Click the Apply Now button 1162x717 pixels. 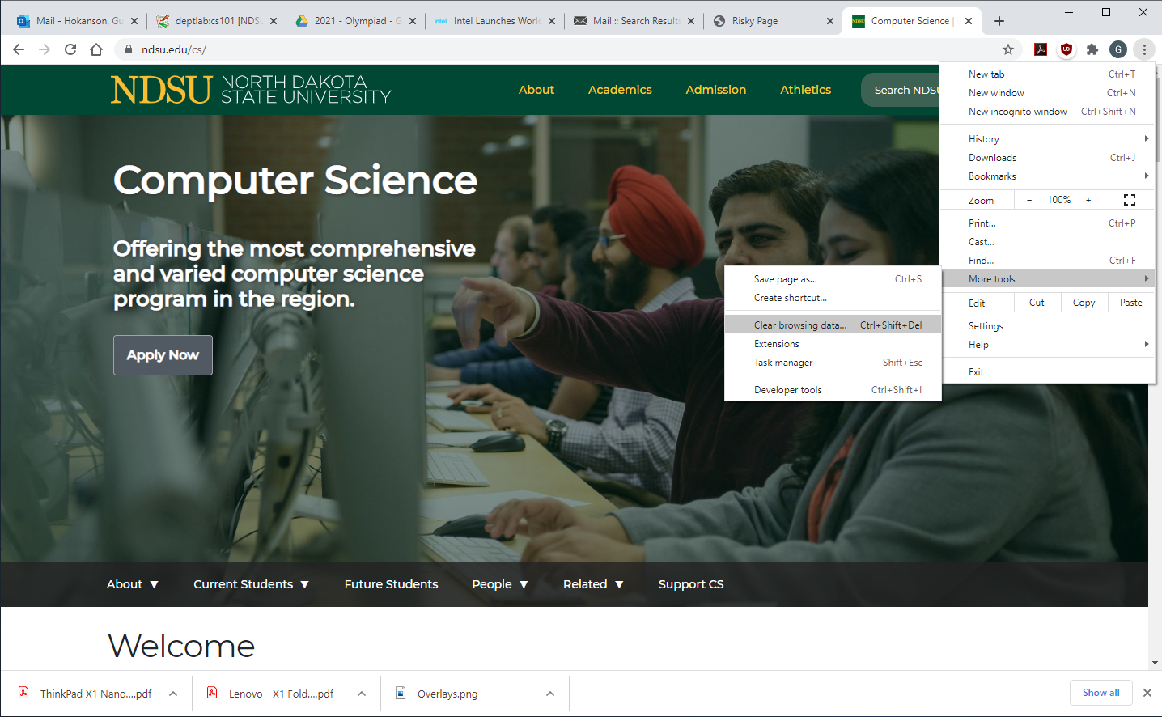click(163, 355)
